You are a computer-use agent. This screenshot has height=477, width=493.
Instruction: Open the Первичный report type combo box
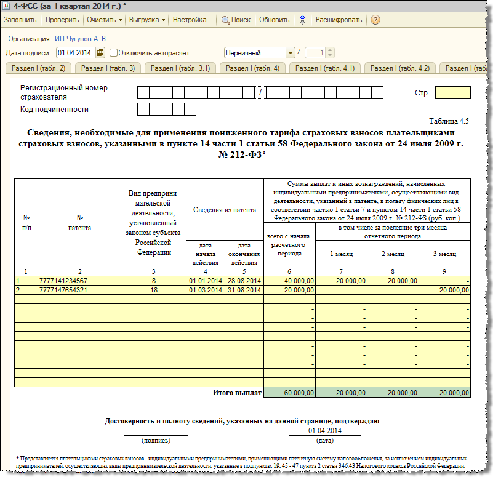coord(290,53)
